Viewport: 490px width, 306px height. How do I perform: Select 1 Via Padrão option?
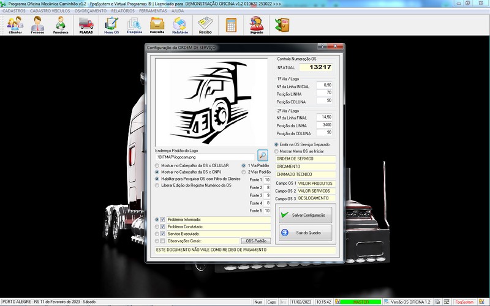tap(244, 165)
